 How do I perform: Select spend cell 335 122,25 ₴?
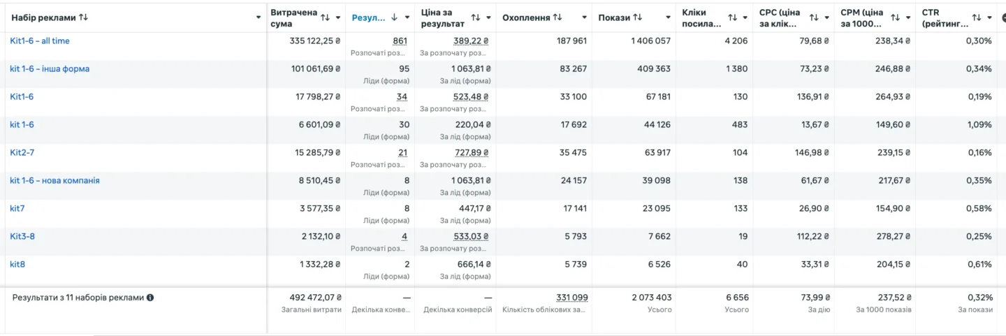point(314,41)
